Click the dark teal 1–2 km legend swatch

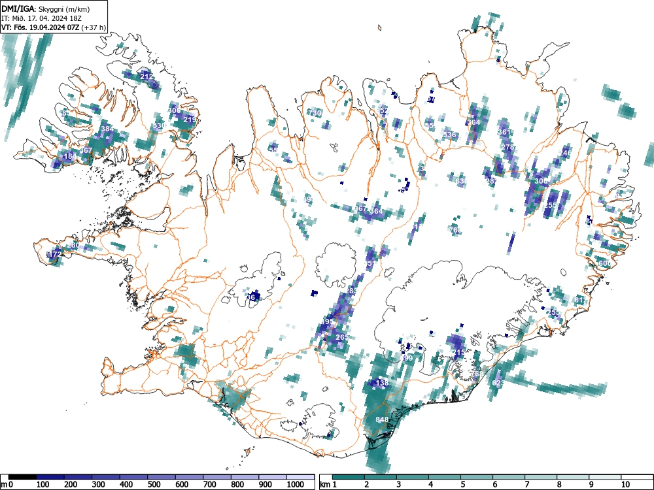349,477
